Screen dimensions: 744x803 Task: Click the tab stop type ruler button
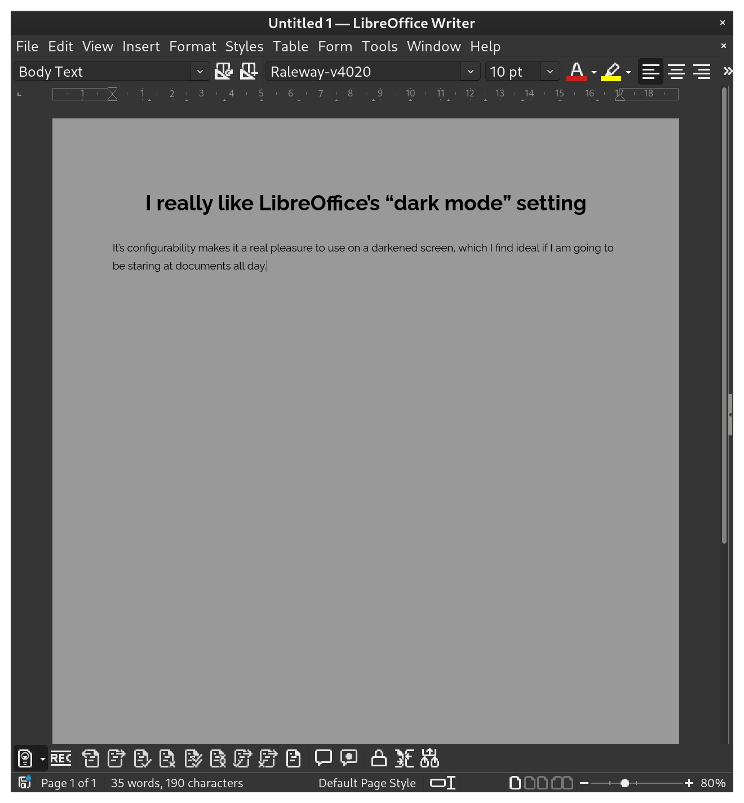point(20,94)
